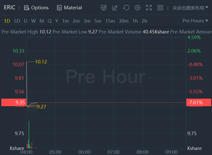
Task: Click the Options chart icon
Action: [x=26, y=8]
